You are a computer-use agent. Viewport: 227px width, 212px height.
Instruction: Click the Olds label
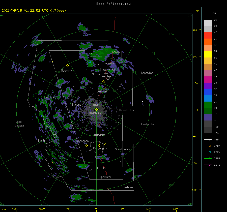(96, 105)
